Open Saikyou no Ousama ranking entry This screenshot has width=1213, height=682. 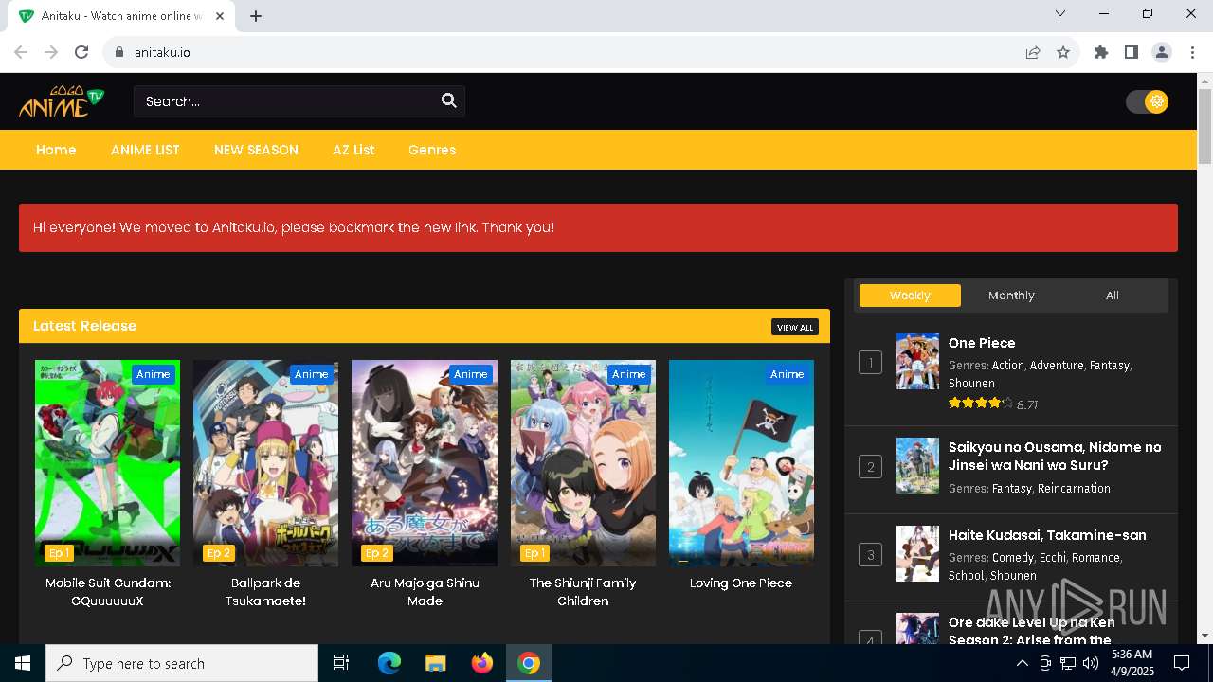coord(1055,456)
